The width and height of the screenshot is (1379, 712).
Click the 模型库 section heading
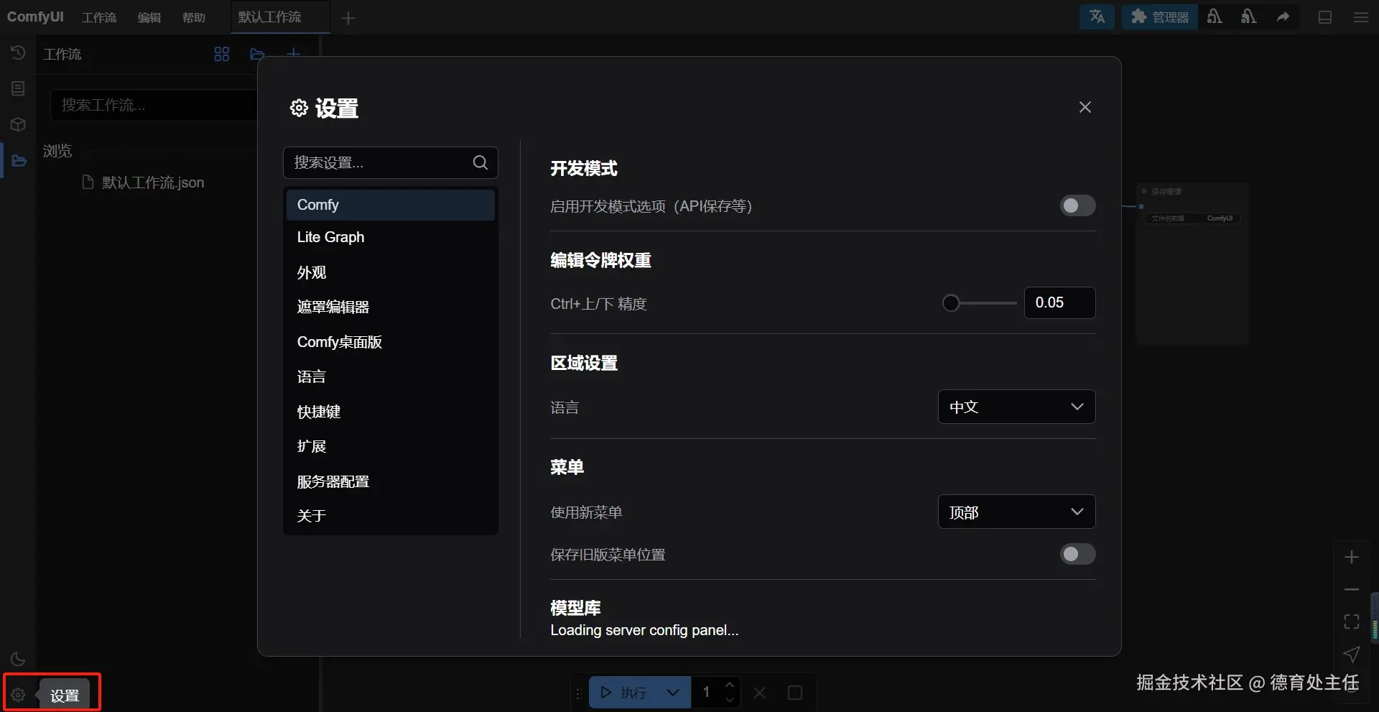click(x=575, y=608)
